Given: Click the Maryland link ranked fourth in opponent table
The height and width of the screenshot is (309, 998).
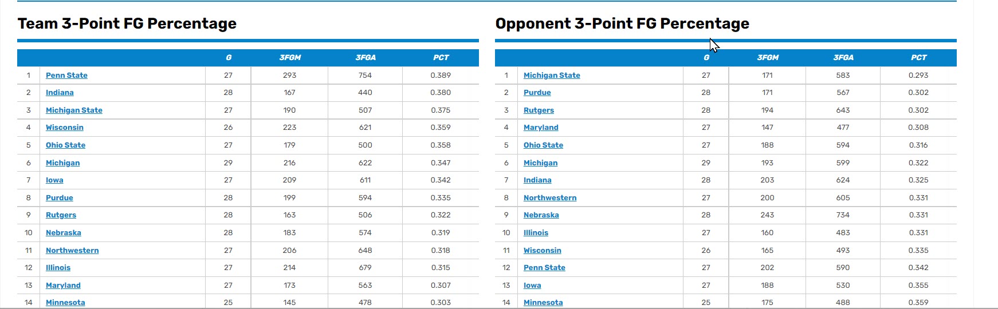Looking at the screenshot, I should [x=540, y=128].
